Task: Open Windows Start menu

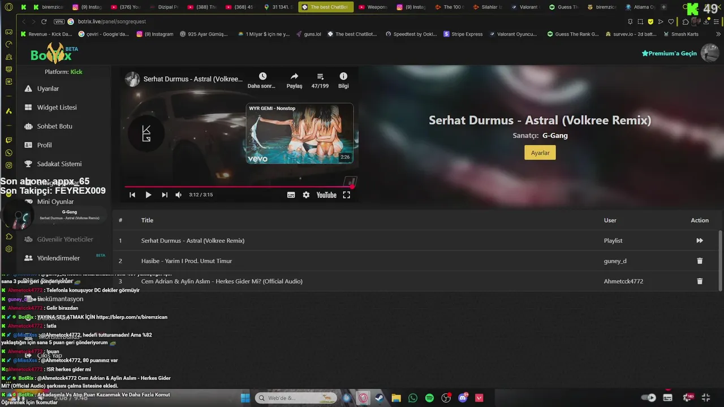Action: pyautogui.click(x=245, y=398)
